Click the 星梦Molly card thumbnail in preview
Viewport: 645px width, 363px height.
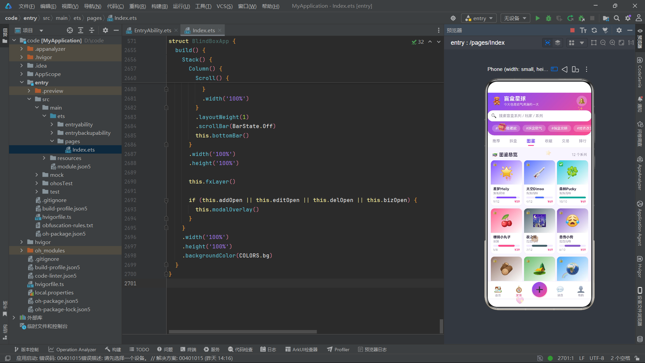[x=506, y=173]
